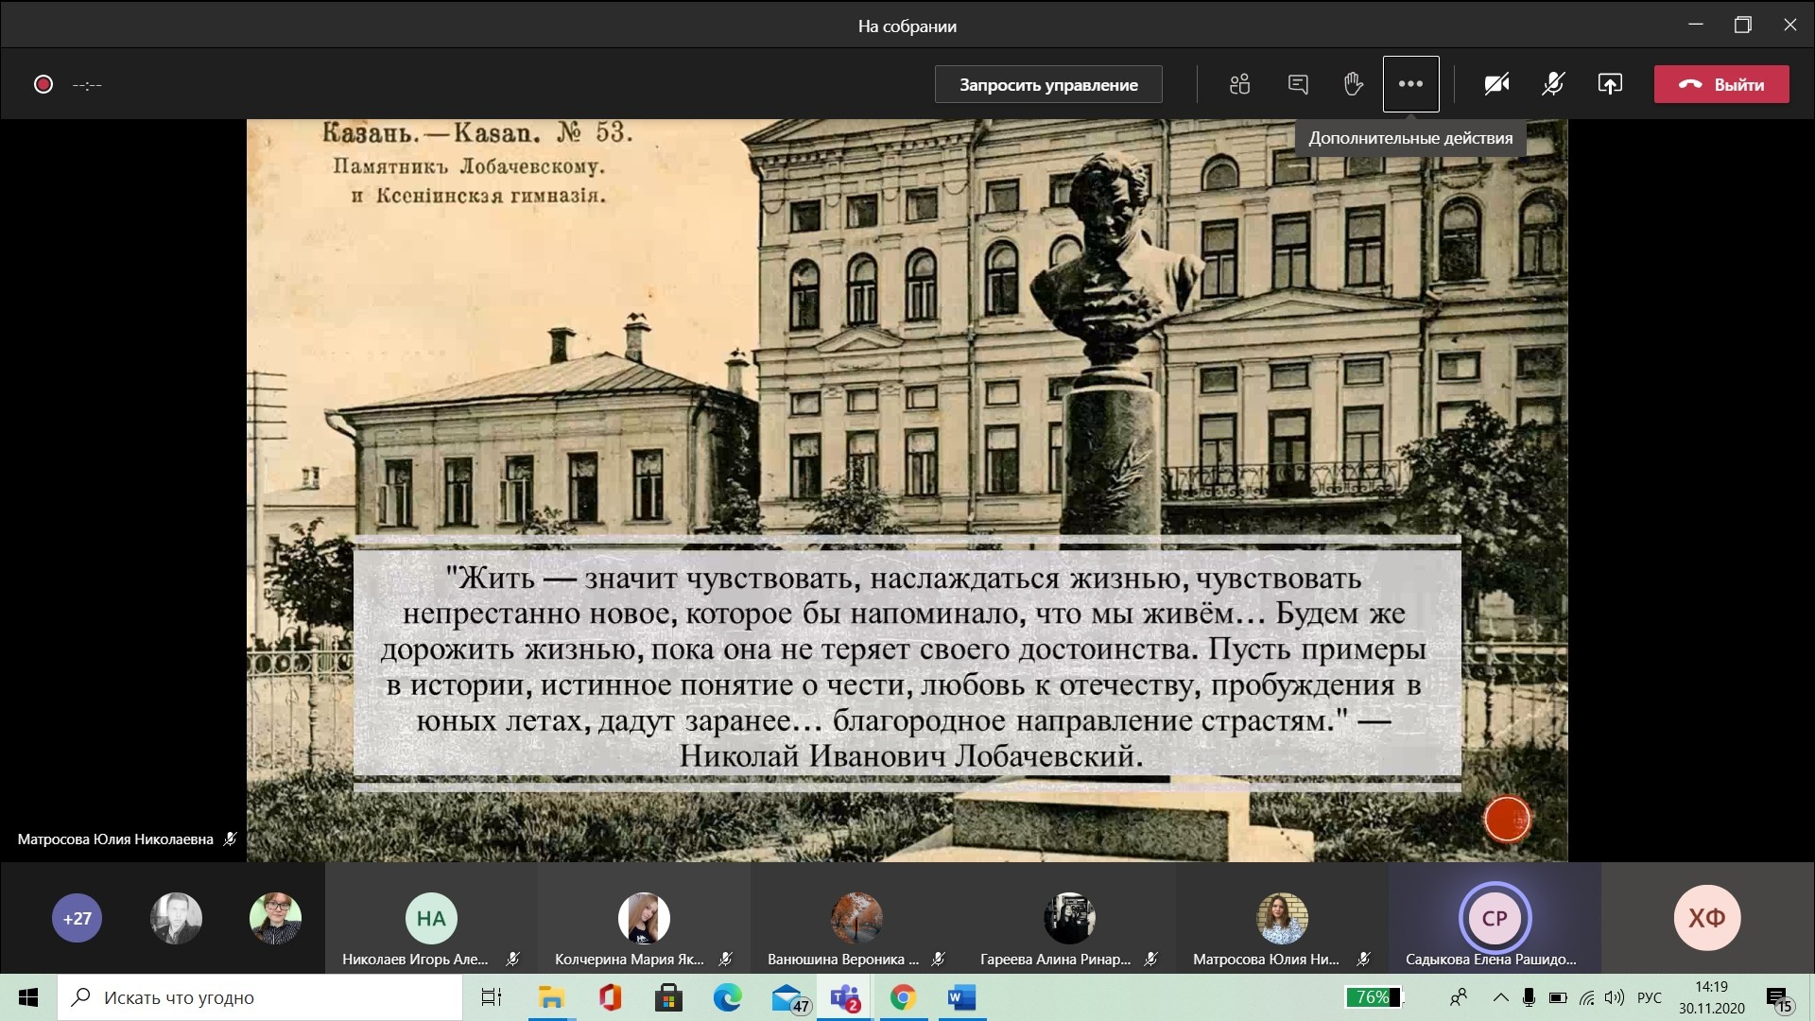Unmute the microphone

click(x=1553, y=83)
